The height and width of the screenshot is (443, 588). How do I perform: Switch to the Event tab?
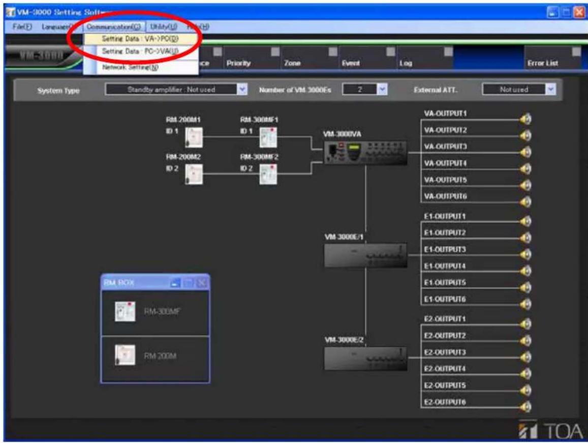point(367,57)
